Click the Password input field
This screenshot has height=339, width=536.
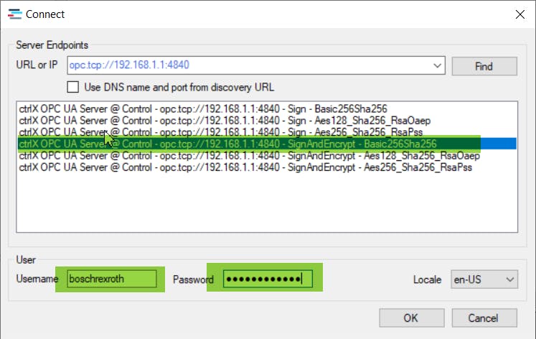pos(268,279)
